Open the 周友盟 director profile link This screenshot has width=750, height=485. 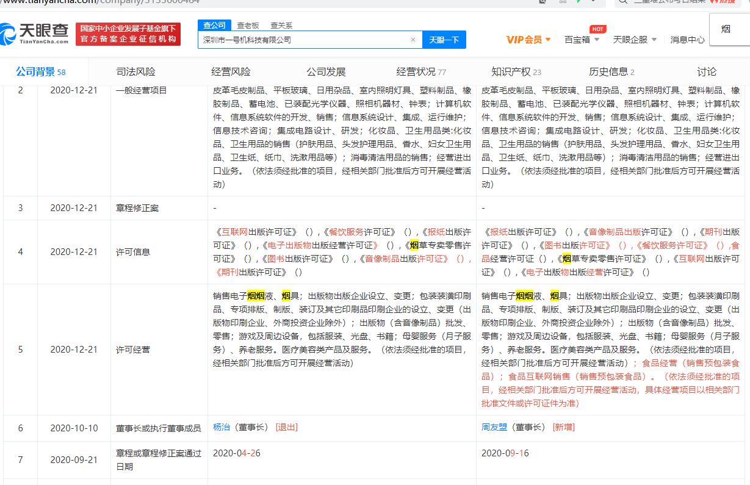(x=494, y=428)
